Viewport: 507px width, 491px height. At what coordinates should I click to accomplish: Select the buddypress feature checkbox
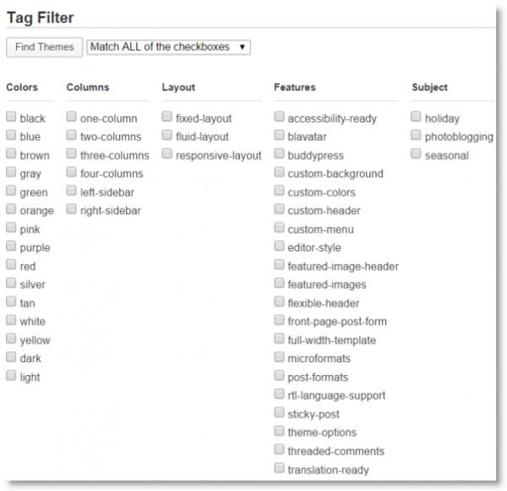[279, 153]
